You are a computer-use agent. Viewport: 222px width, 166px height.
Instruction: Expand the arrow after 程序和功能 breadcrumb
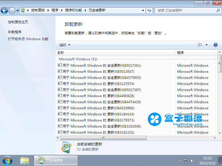(85, 10)
